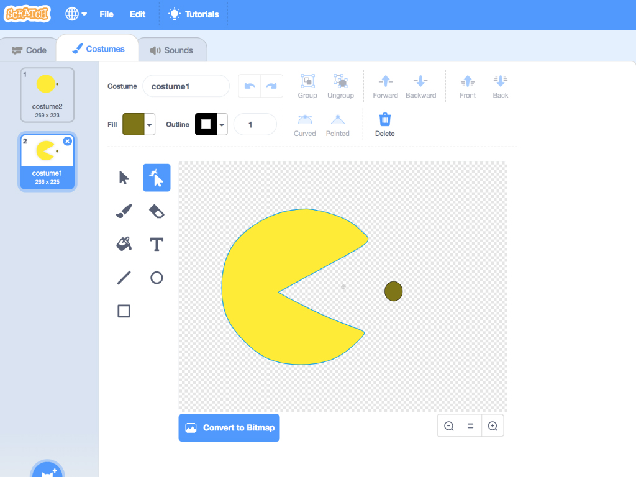Select the costume1 thumbnail
Viewport: 636px width, 477px height.
[x=47, y=161]
